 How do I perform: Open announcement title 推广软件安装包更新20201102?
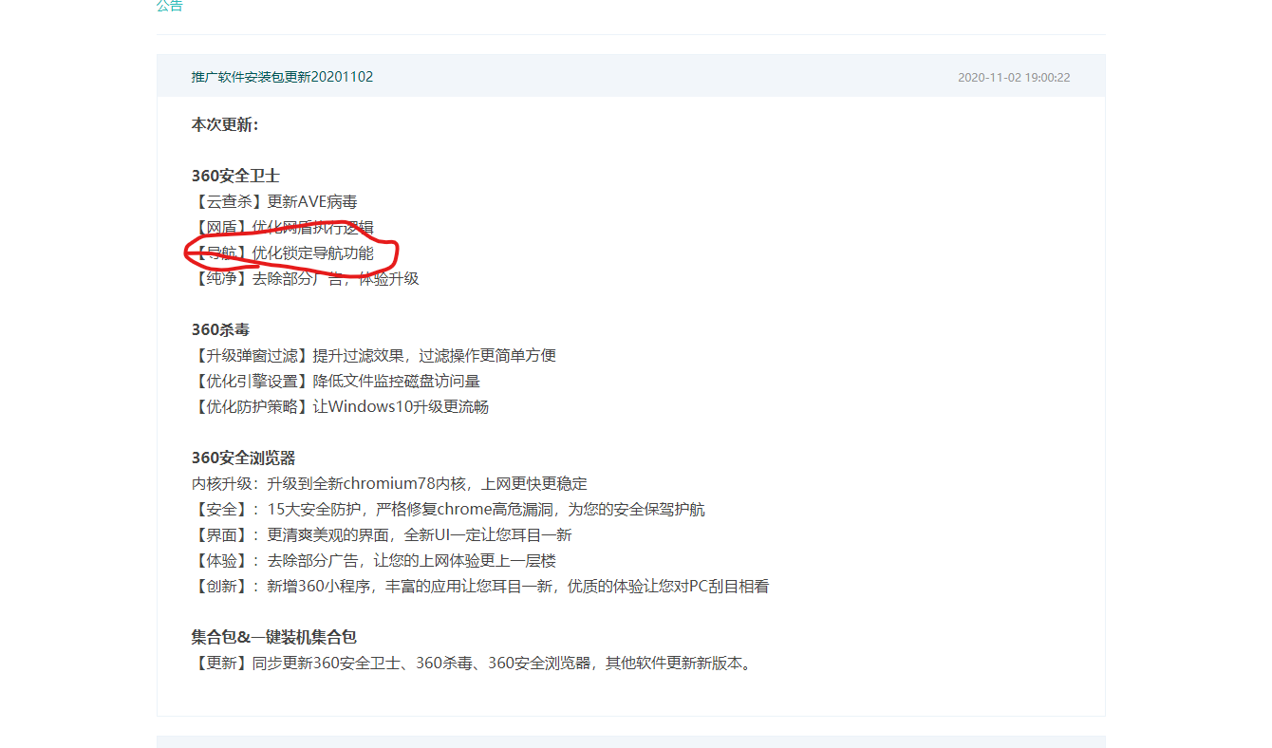coord(282,77)
